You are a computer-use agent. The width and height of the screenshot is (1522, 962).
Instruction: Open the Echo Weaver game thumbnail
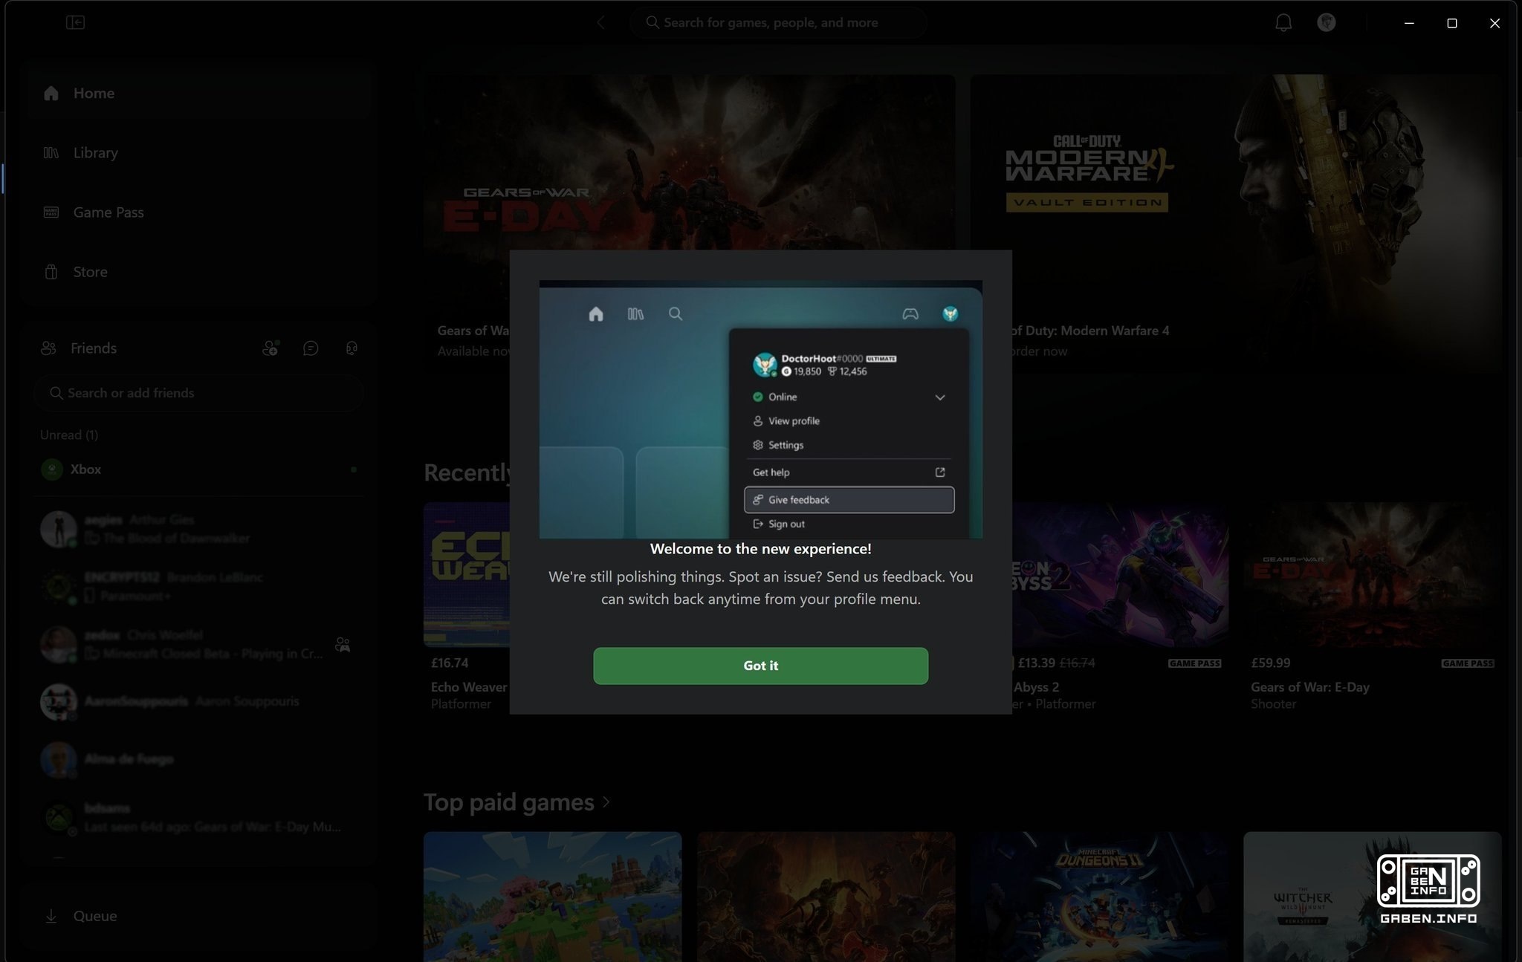467,574
